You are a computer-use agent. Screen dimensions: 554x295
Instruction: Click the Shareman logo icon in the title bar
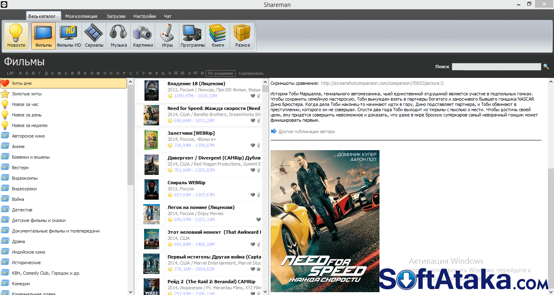[x=4, y=4]
